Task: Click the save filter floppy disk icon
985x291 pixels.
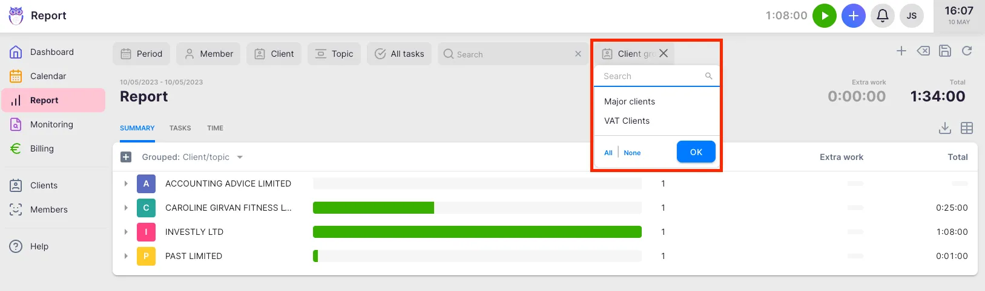Action: (x=944, y=51)
